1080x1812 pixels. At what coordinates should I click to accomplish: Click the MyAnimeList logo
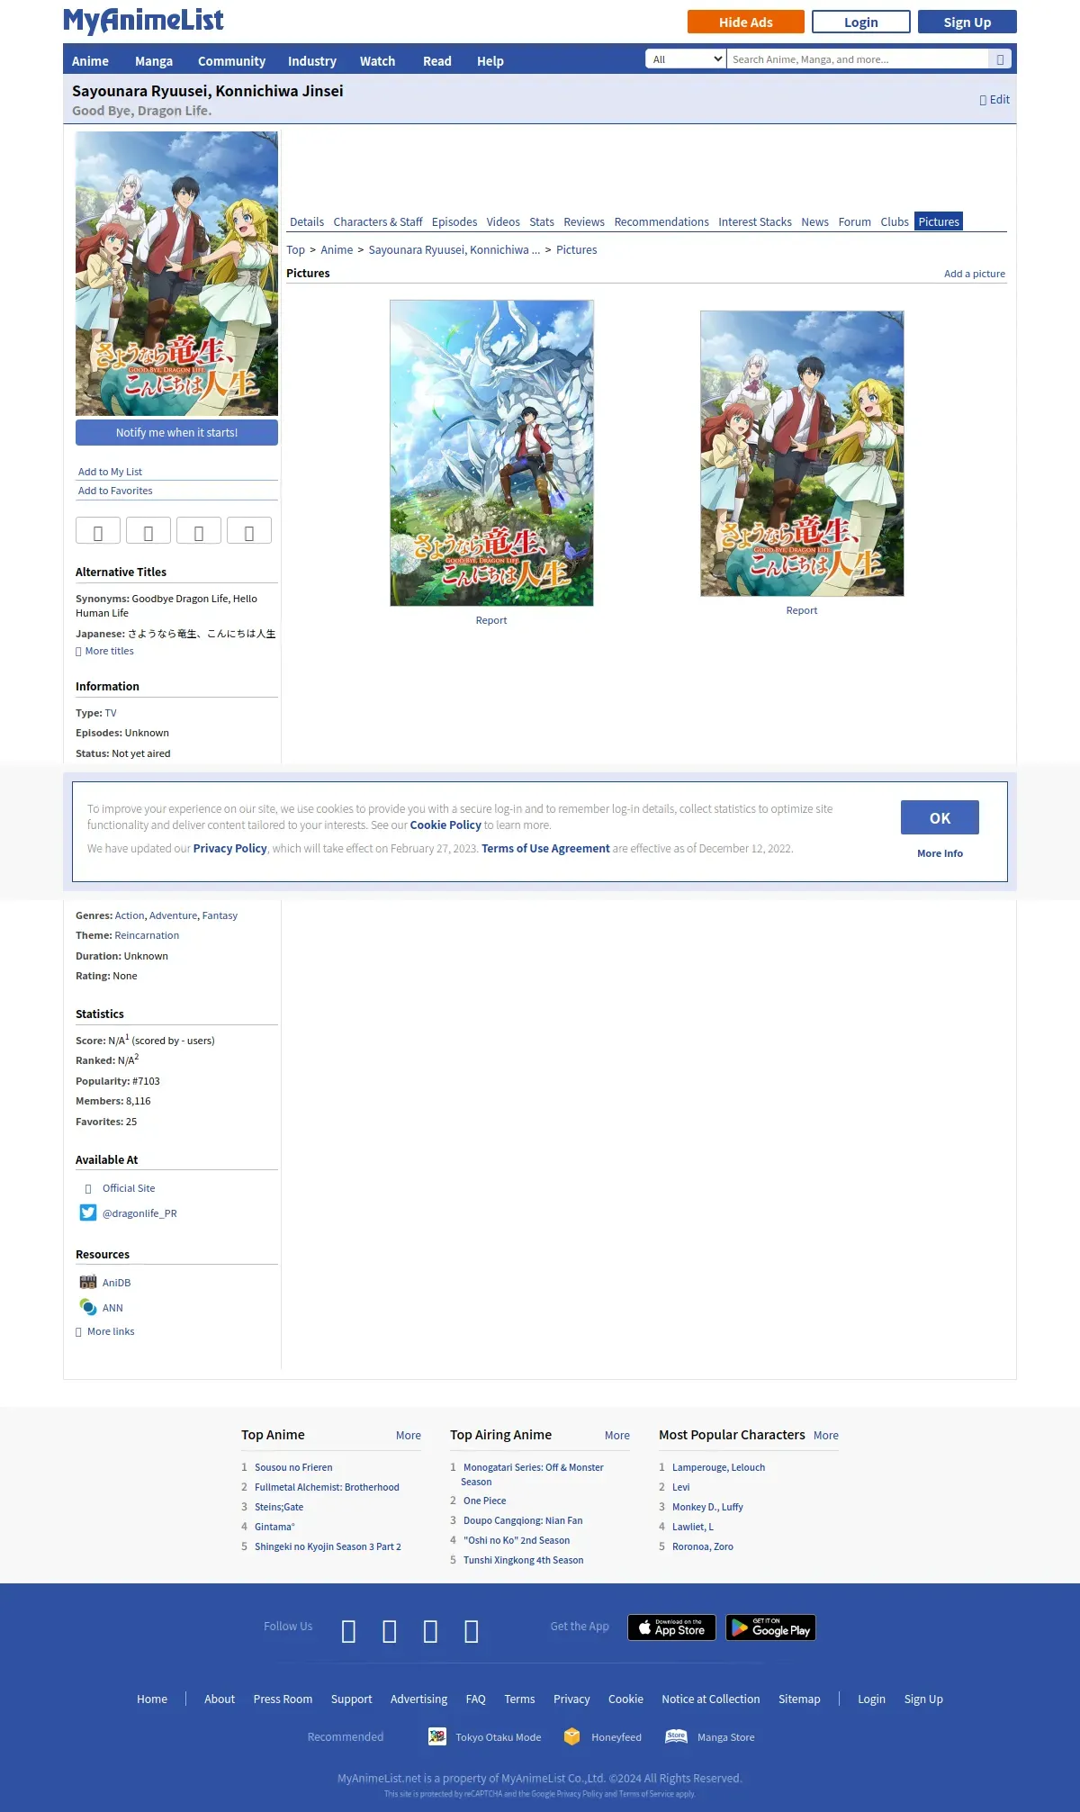pos(143,20)
